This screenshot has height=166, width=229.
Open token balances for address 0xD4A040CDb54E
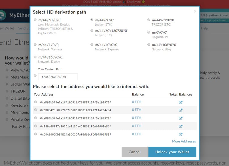[x=181, y=135]
